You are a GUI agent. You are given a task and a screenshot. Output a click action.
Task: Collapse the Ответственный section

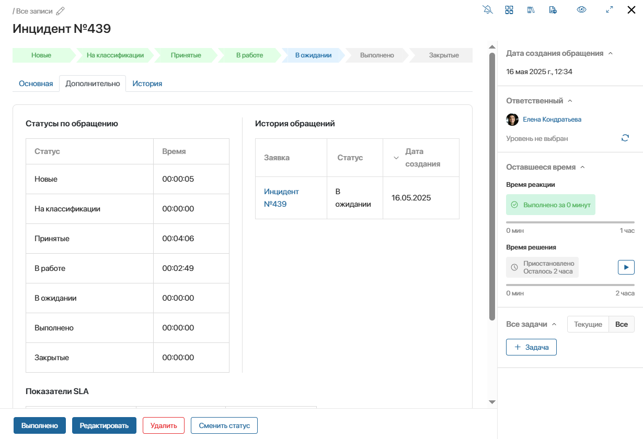point(570,101)
